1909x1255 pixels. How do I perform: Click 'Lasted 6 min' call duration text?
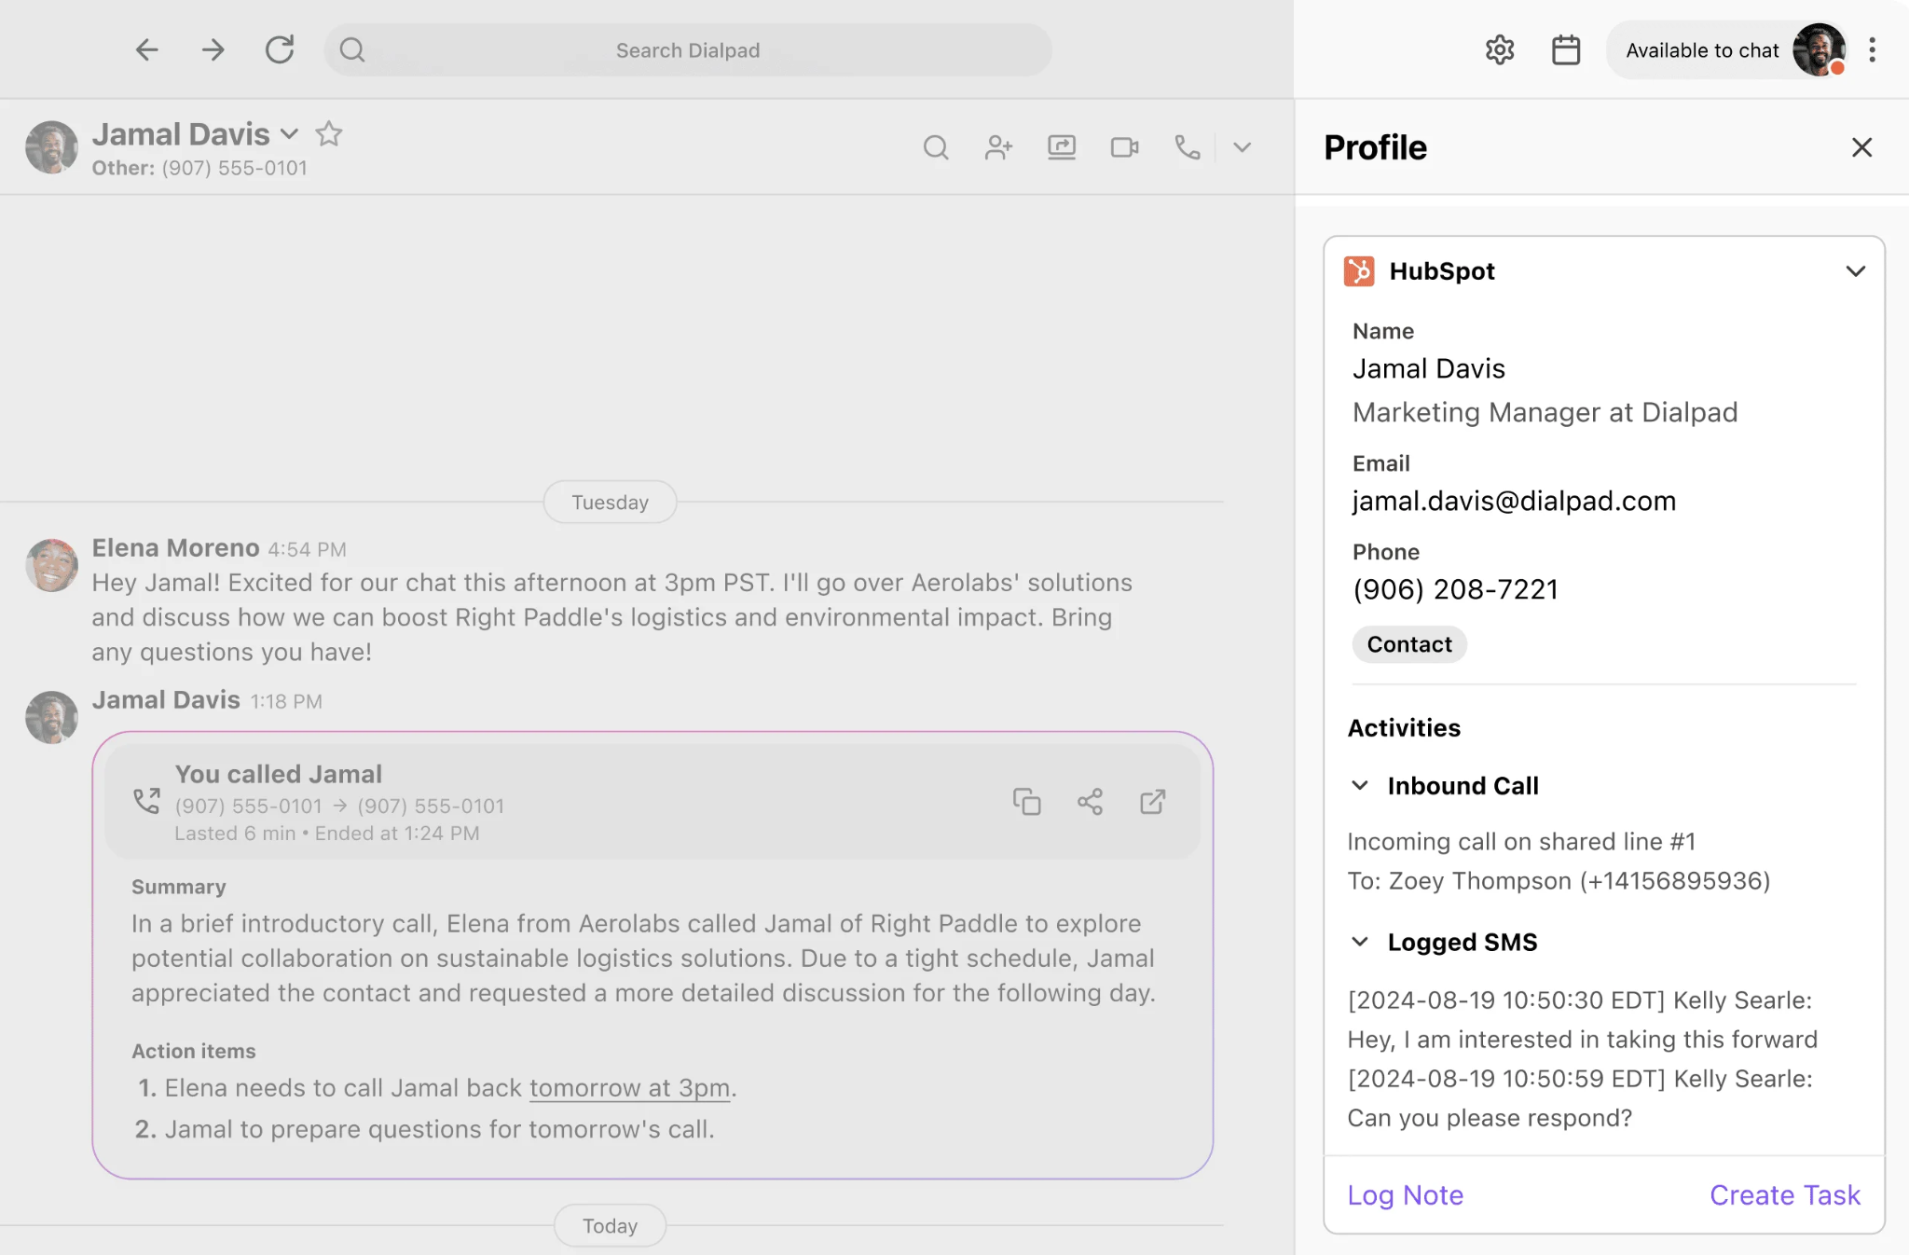point(235,834)
